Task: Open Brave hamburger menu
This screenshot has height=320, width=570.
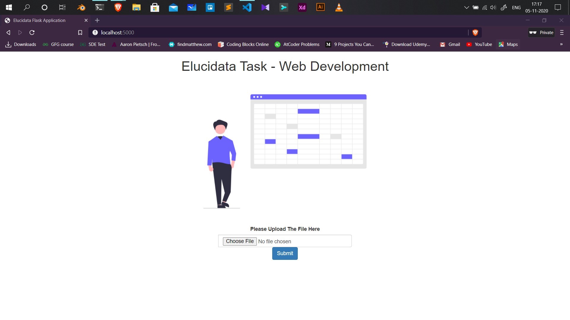Action: click(x=562, y=33)
